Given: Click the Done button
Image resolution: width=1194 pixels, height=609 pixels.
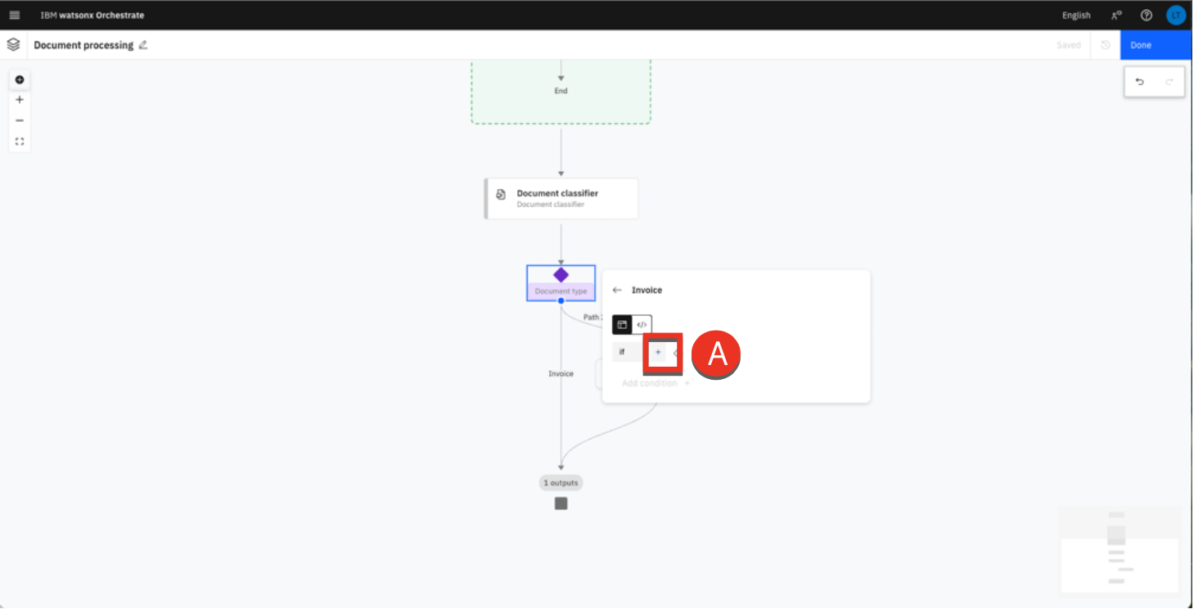Looking at the screenshot, I should click(x=1155, y=45).
